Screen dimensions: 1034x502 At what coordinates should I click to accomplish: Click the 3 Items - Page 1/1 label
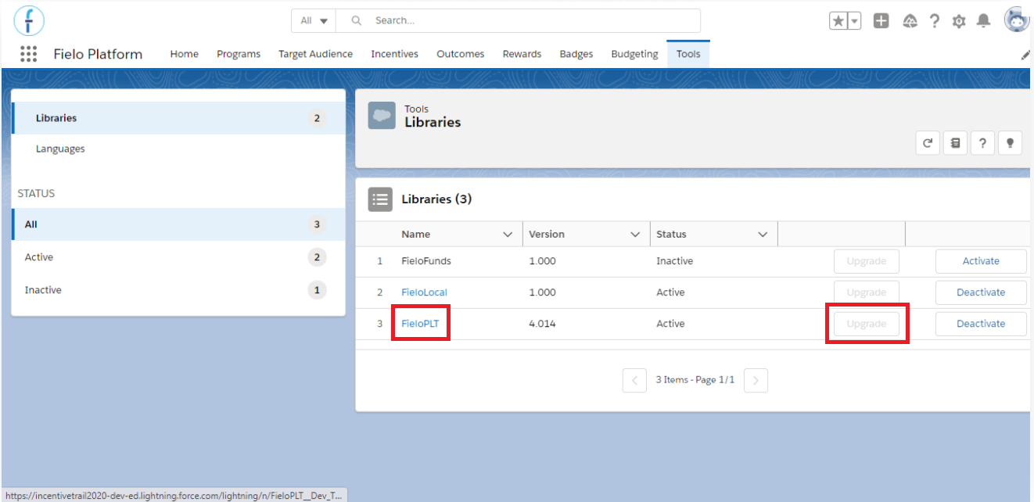695,380
